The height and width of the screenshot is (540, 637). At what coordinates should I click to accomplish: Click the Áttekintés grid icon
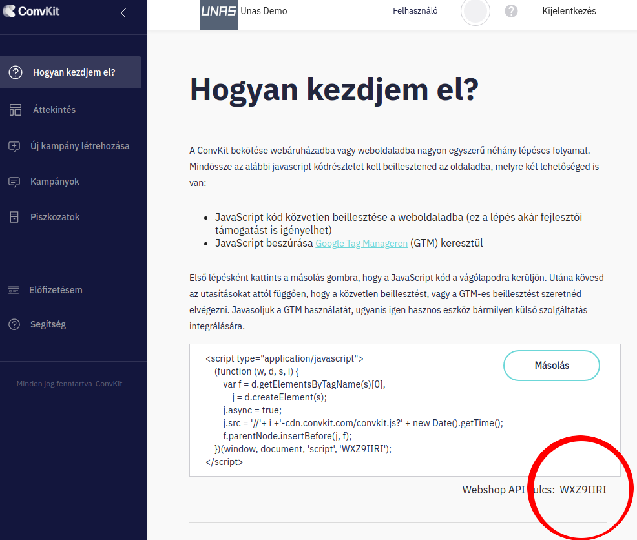coord(14,110)
